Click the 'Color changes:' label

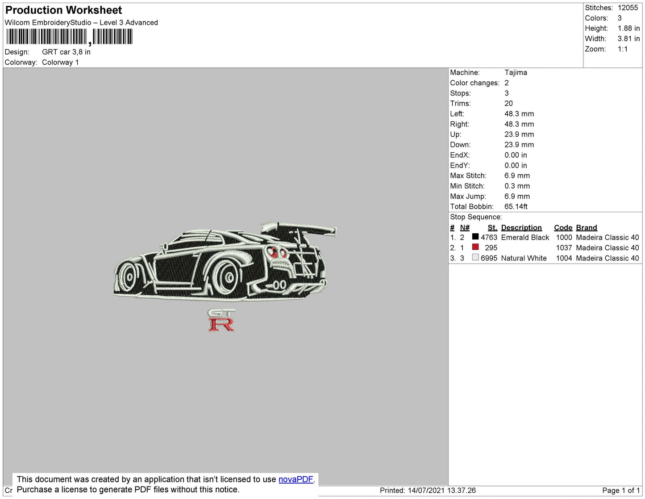[474, 83]
